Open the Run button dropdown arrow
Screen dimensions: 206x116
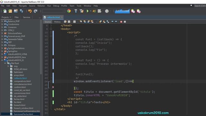coord(91,11)
